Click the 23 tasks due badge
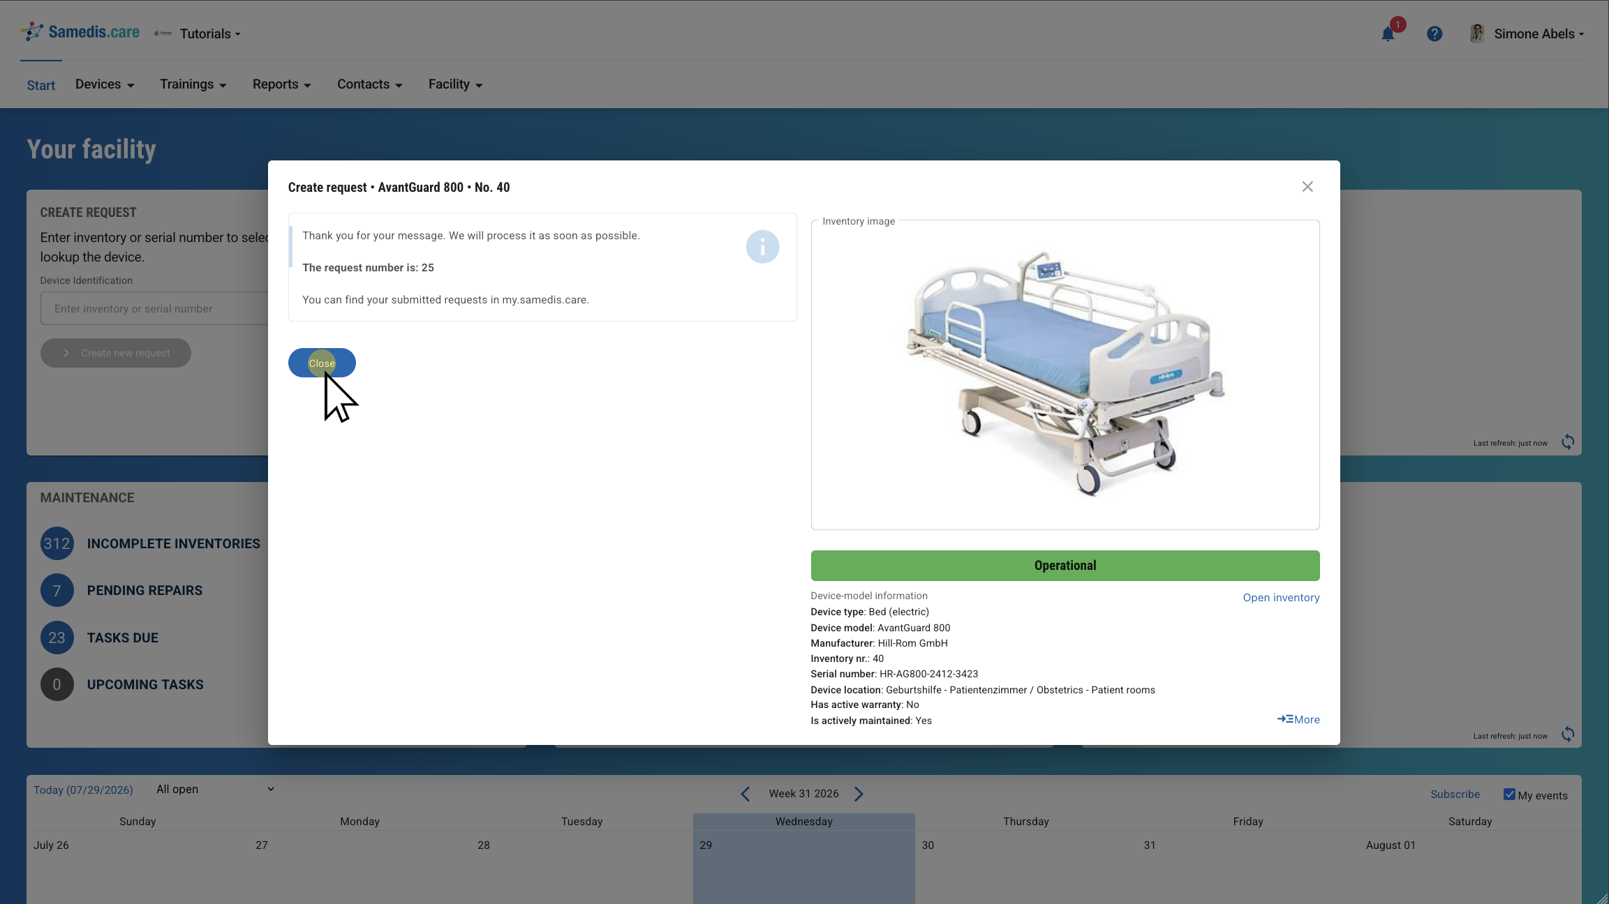 click(57, 638)
